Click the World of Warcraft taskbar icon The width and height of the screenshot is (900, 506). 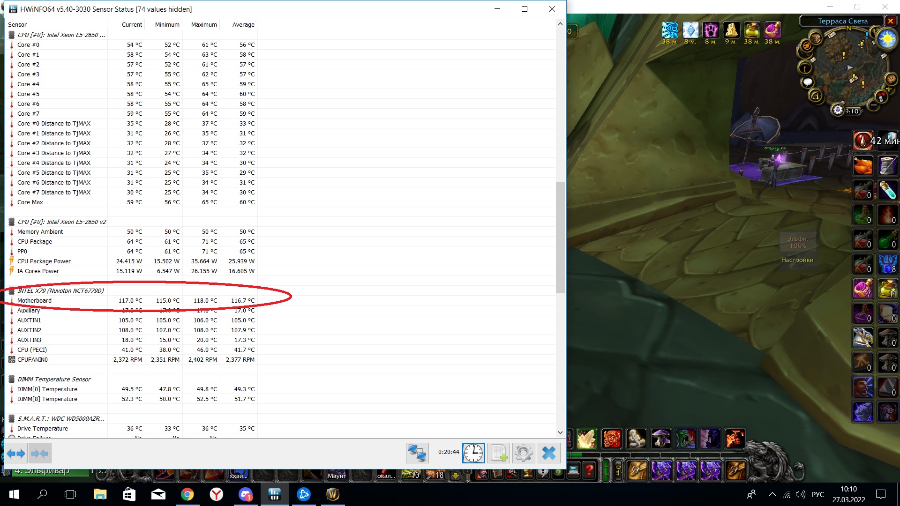click(x=332, y=494)
